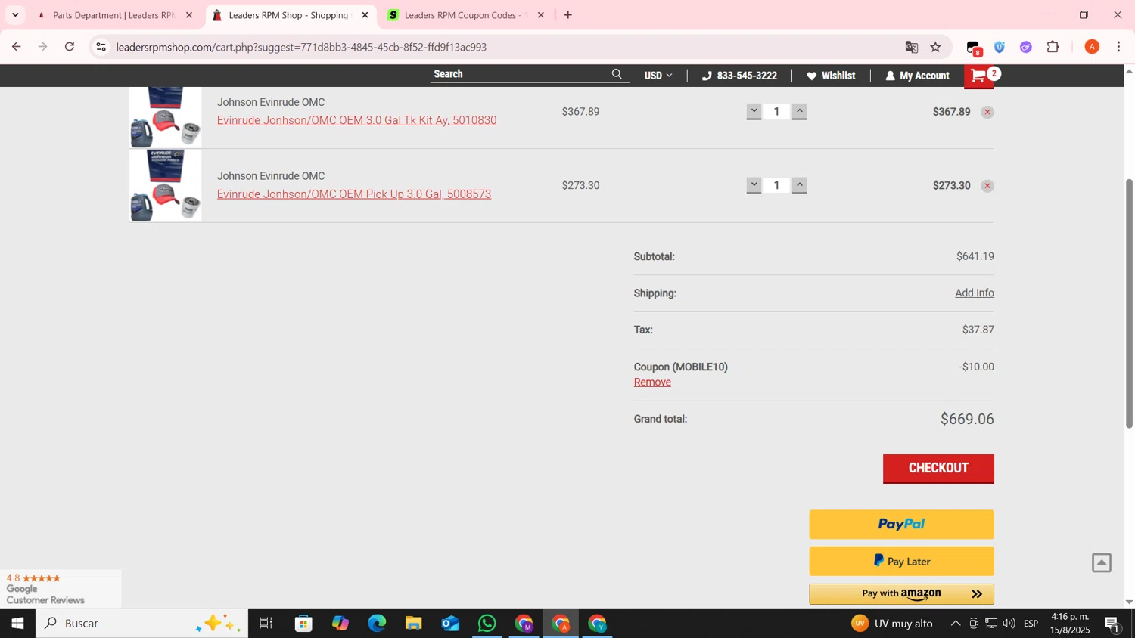This screenshot has width=1135, height=638.
Task: Click the address bar URL
Action: pos(301,47)
